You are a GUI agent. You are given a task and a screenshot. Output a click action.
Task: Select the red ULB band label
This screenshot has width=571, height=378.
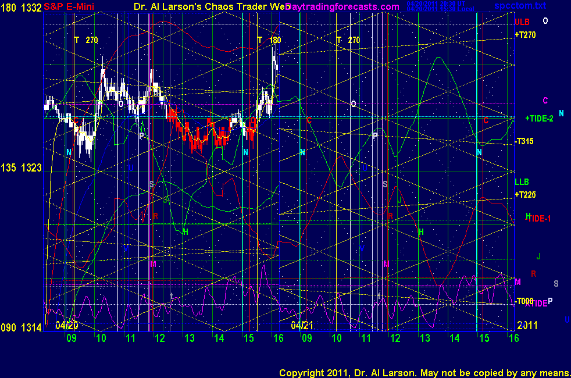point(522,22)
